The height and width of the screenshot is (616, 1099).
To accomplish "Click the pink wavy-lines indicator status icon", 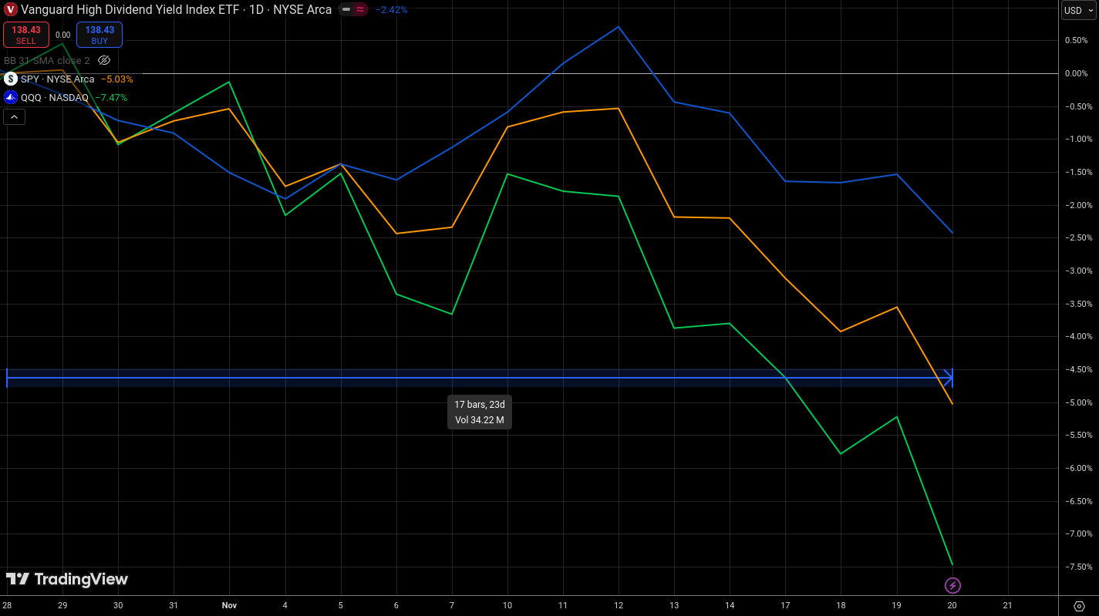I will 359,10.
